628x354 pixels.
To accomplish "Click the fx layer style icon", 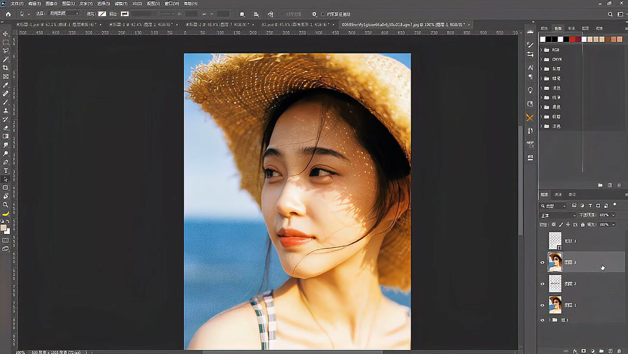I will click(x=575, y=351).
